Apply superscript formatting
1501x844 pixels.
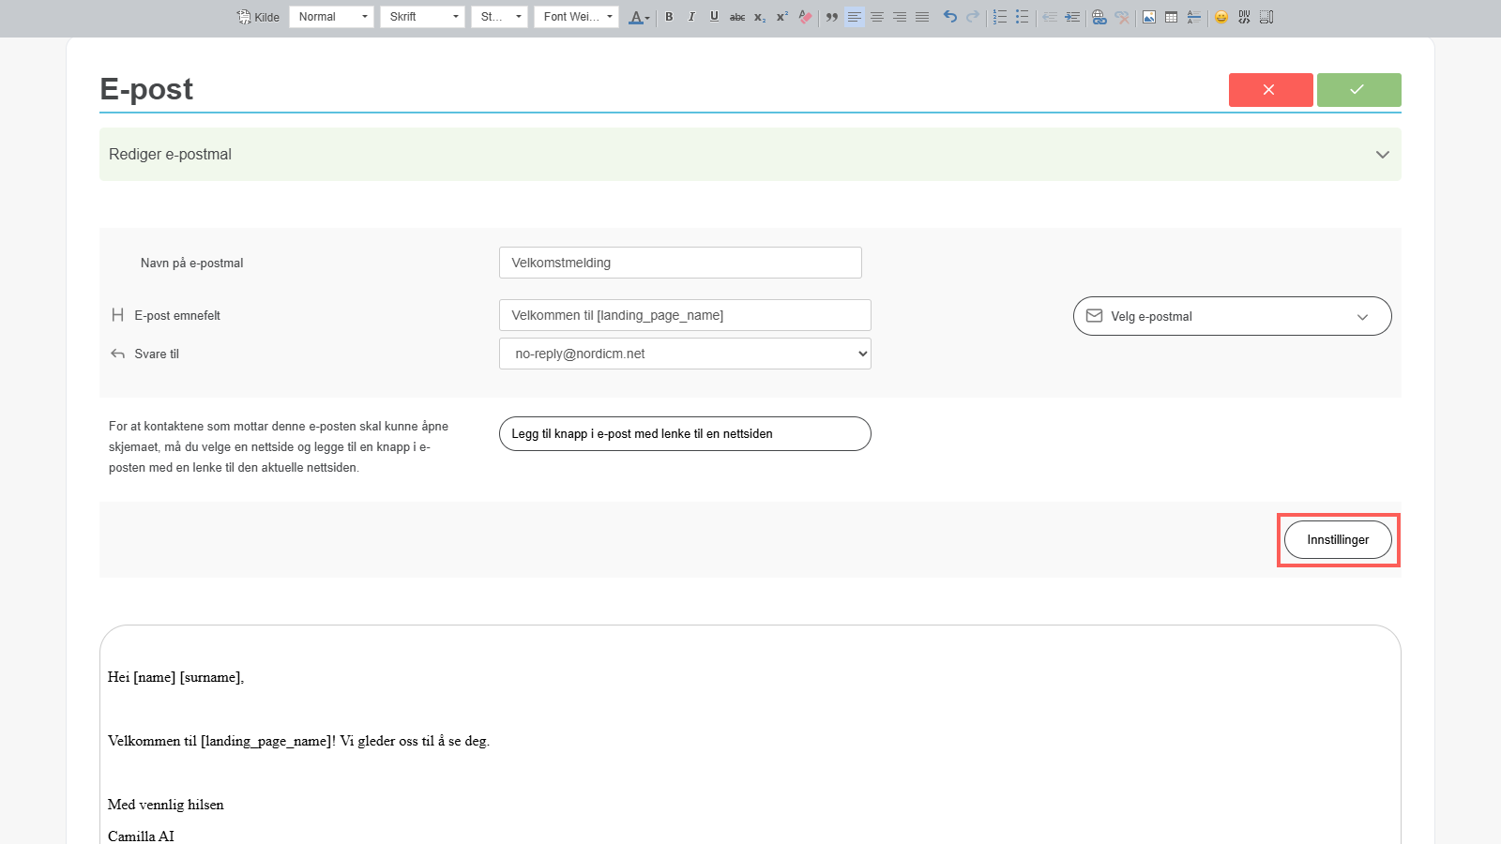point(782,17)
